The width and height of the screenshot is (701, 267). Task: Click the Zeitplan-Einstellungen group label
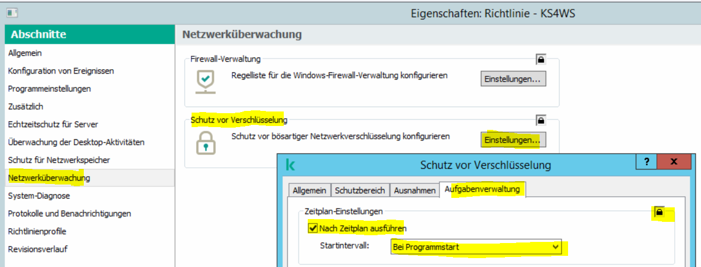coord(344,211)
